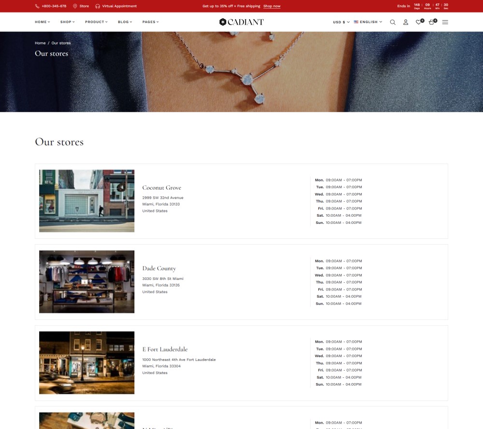Click Miami, Florida 33133 text
Screen dimensions: 483x429
[161, 204]
